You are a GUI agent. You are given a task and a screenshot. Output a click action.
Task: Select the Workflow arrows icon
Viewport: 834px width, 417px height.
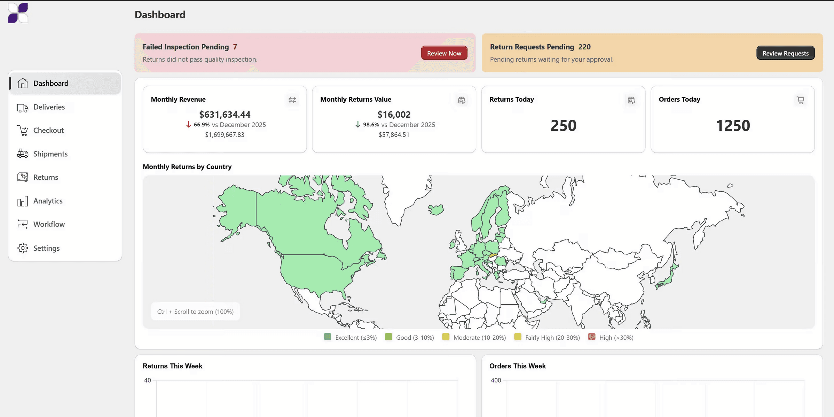[x=22, y=224]
